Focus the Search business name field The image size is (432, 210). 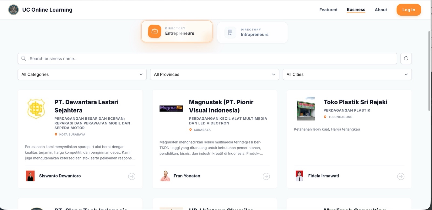point(207,59)
